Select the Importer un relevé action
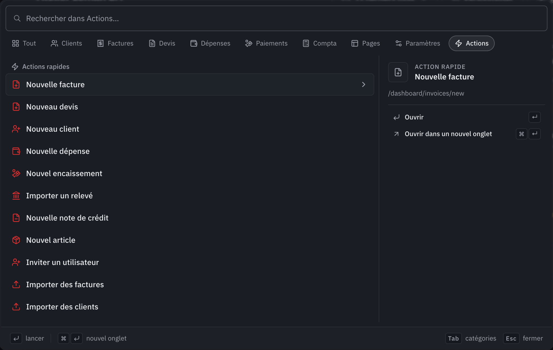This screenshot has height=350, width=553. pos(190,196)
